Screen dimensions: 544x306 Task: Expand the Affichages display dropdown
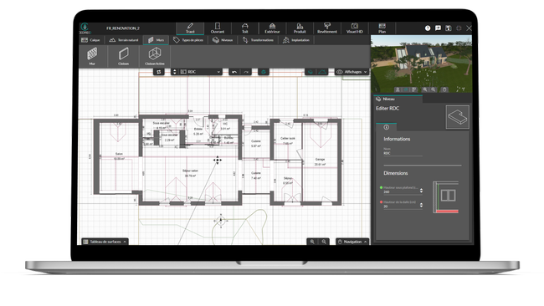352,72
